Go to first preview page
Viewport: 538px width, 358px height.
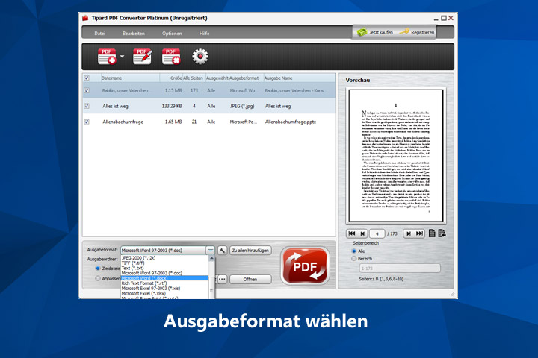pyautogui.click(x=352, y=233)
